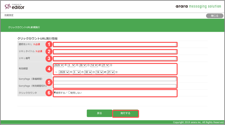The height and width of the screenshot is (125, 225).
Task: Click the 遷移先URL input field
Action: (115, 44)
